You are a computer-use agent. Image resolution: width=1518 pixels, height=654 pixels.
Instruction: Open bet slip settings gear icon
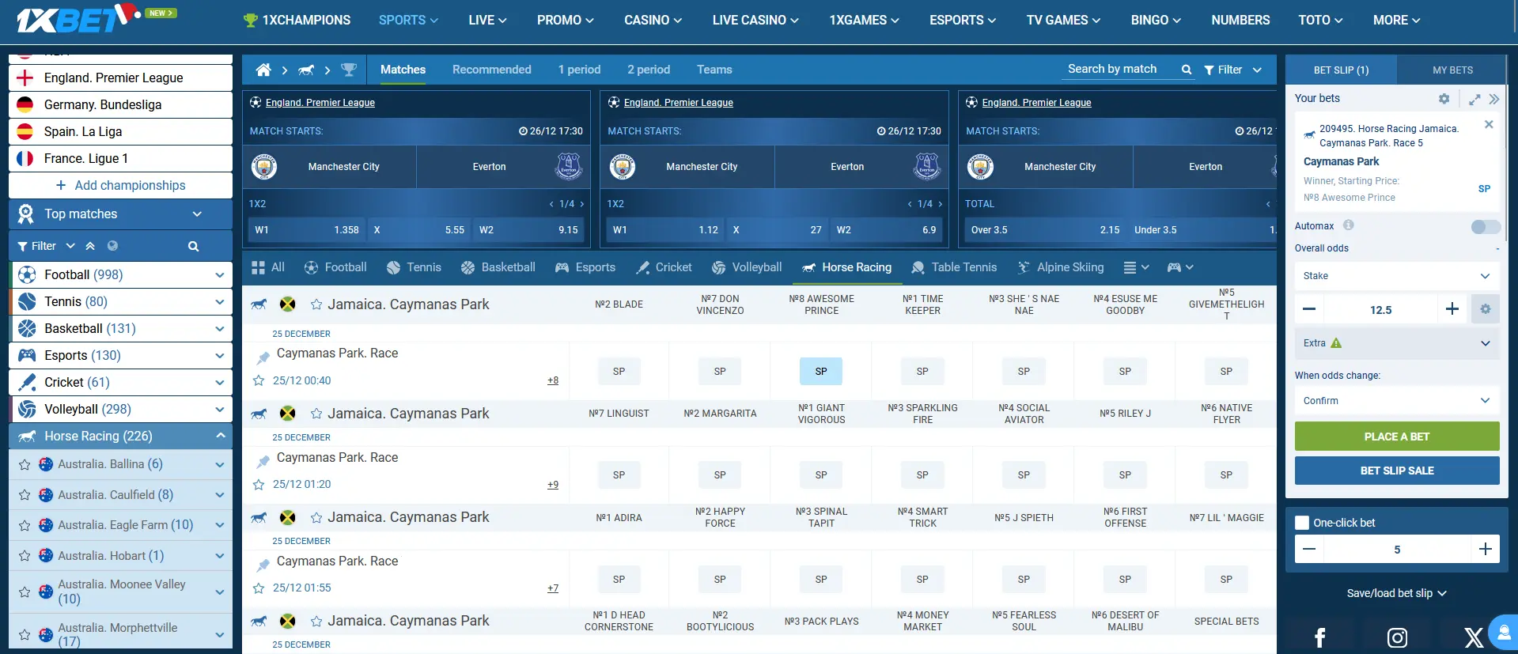tap(1444, 99)
